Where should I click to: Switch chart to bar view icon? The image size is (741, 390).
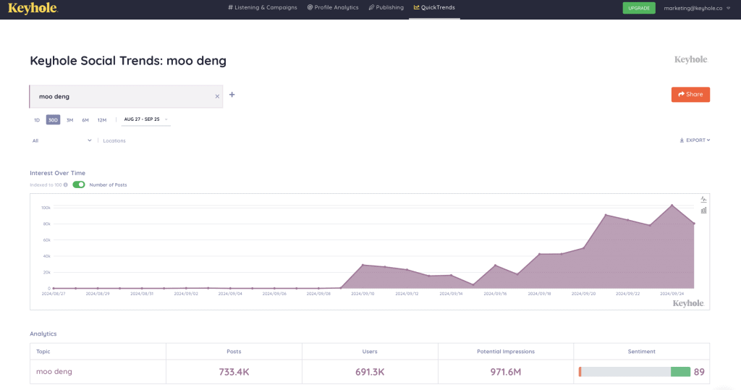(x=703, y=211)
